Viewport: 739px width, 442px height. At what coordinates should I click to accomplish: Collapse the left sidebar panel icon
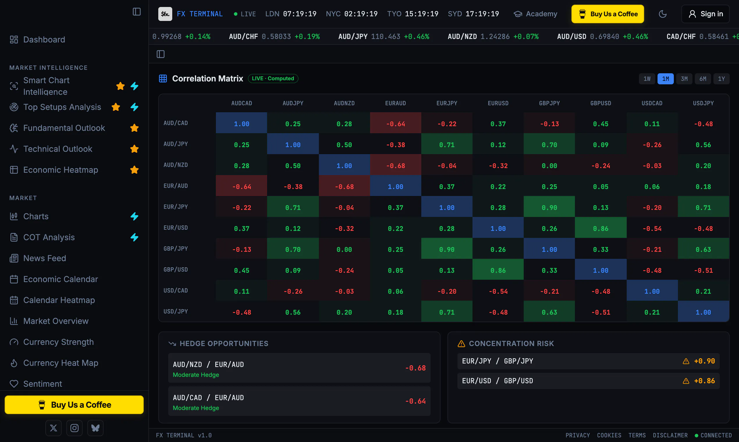pyautogui.click(x=136, y=12)
